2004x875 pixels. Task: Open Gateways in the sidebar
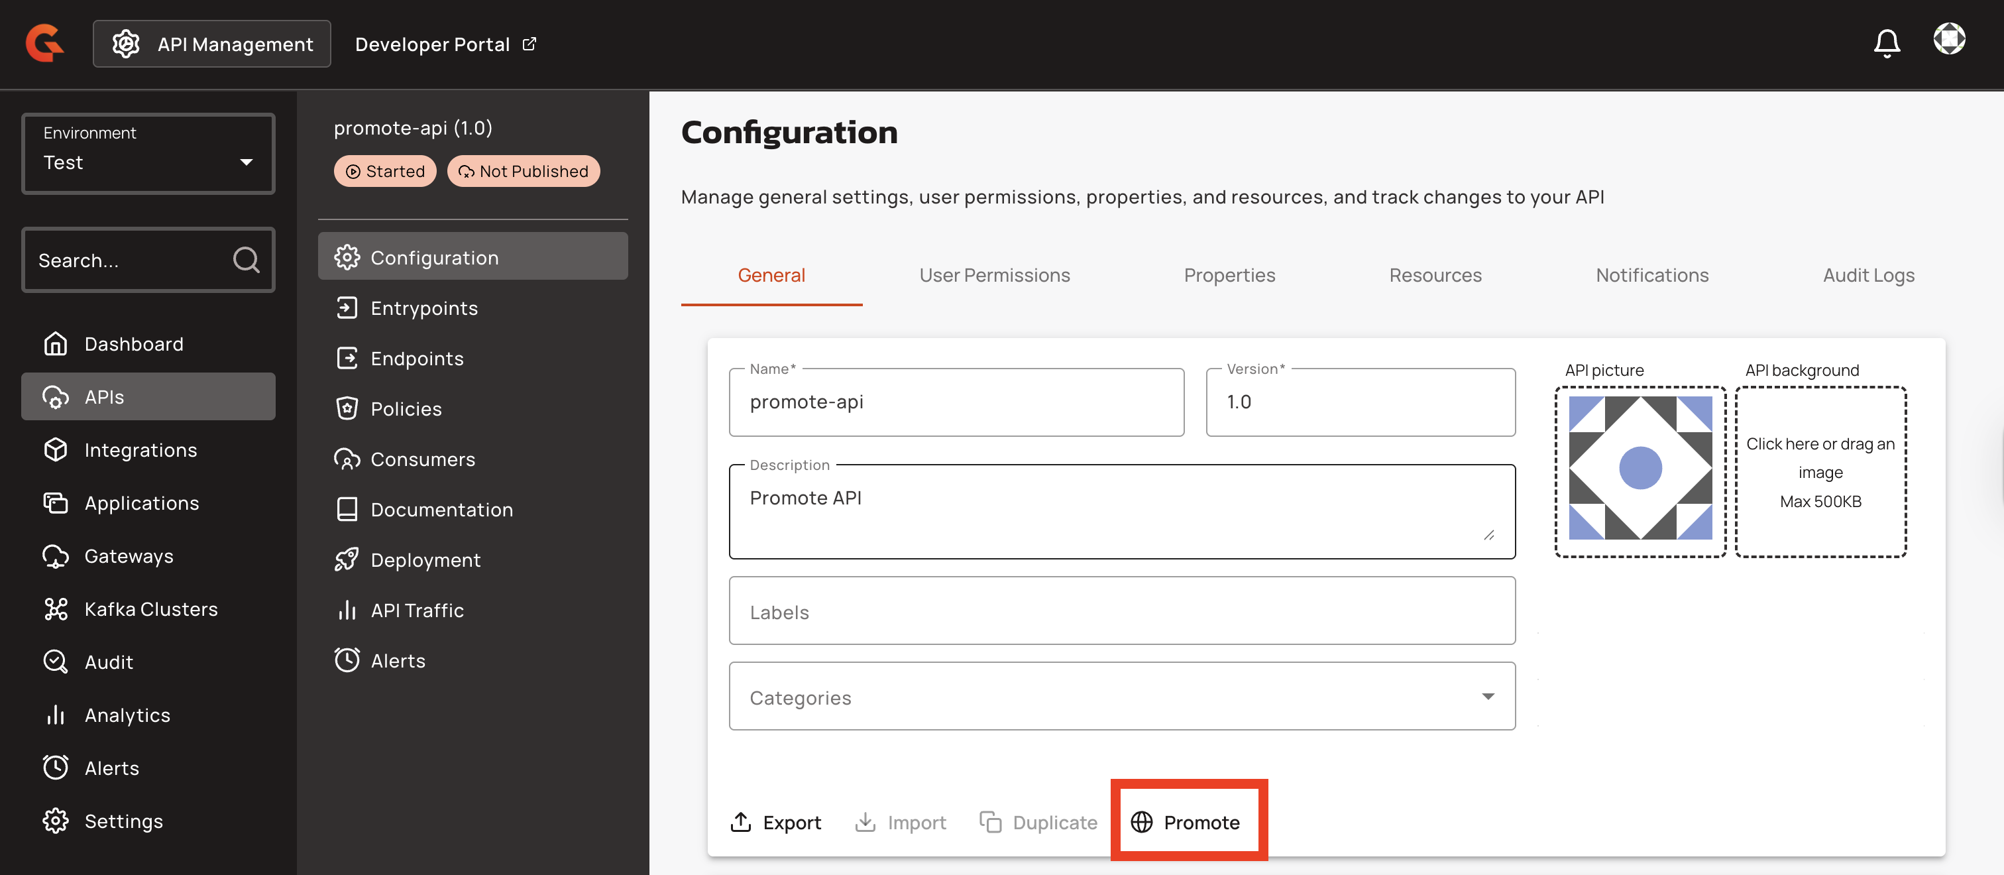click(129, 556)
